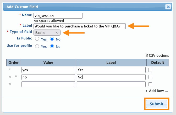Image resolution: width=176 pixels, height=115 pixels.
Task: Click the 'No' label input field
Action: [111, 77]
